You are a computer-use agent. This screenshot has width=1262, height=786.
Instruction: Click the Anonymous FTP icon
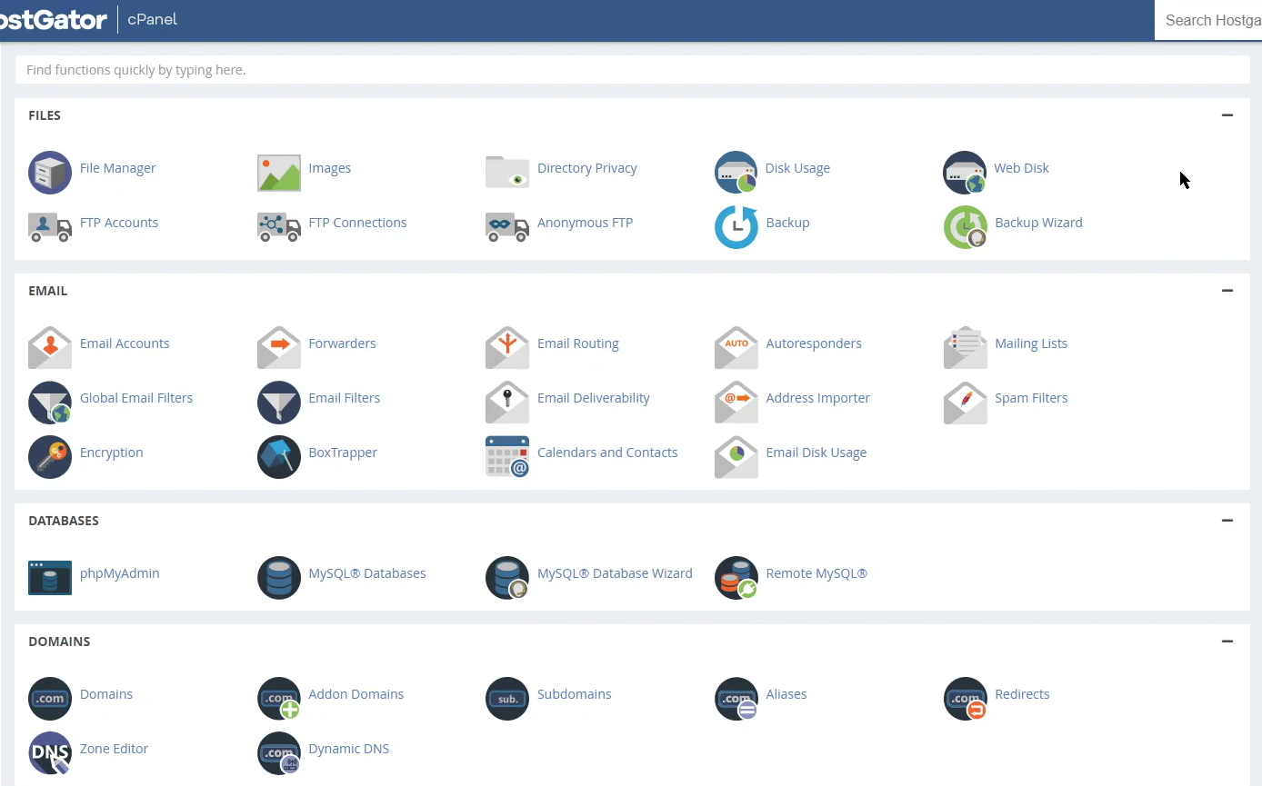(x=507, y=227)
